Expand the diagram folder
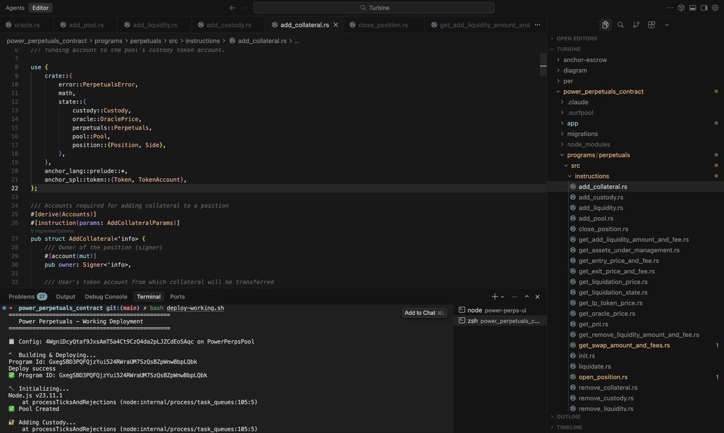Screen dimensions: 724x433 point(636,71)
